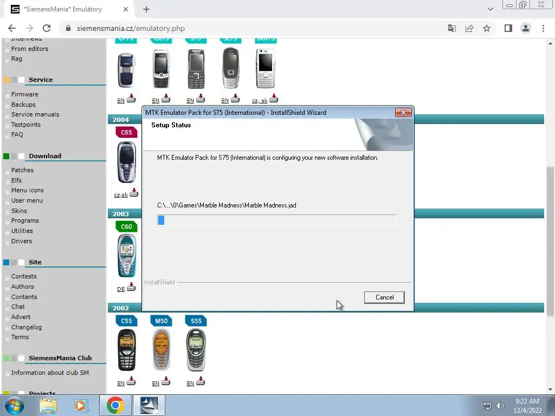Open the Drivers link
Screen dimensions: 555x416
(22, 241)
